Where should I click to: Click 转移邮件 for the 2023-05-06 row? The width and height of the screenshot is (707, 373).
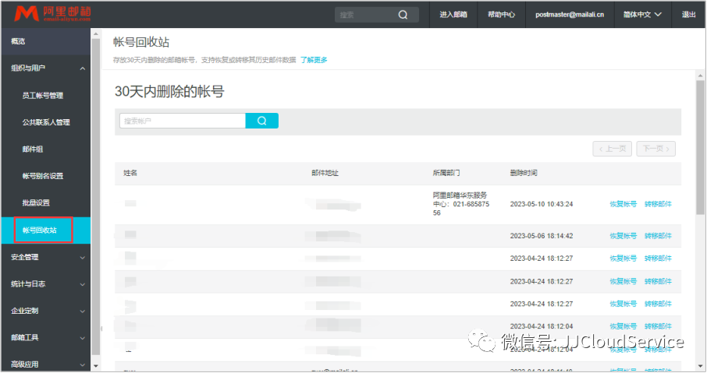click(x=658, y=236)
